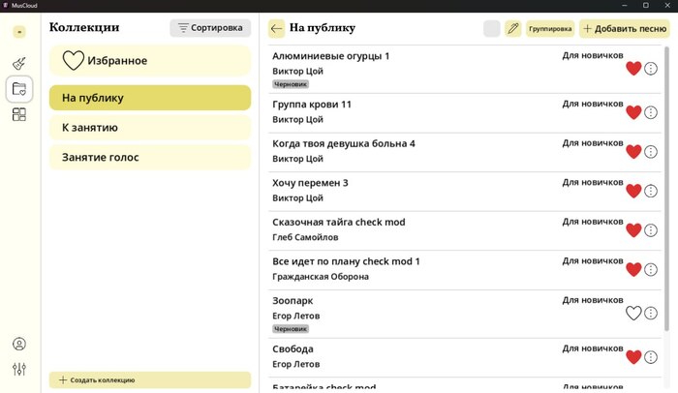678x393 pixels.
Task: Toggle the heart for Сказочная тайга check mod
Action: (633, 230)
